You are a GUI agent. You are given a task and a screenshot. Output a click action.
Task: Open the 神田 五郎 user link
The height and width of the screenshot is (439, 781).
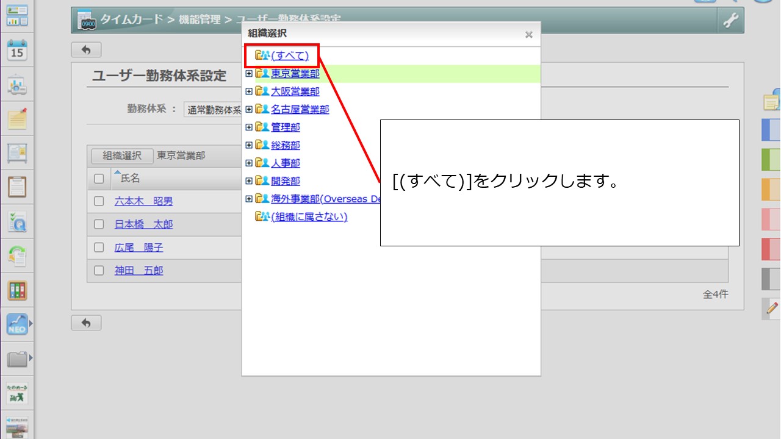click(139, 271)
